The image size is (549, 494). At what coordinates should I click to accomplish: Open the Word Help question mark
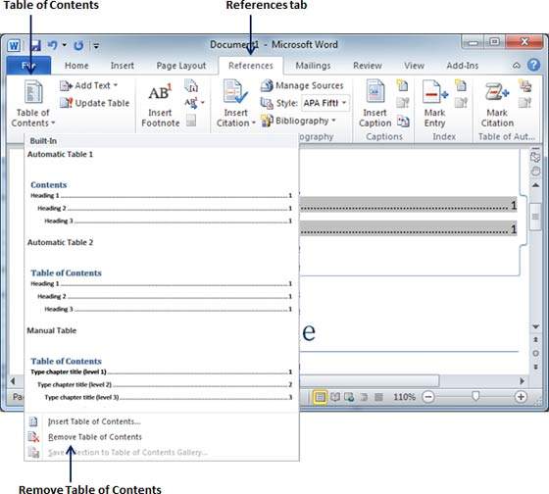coord(533,65)
